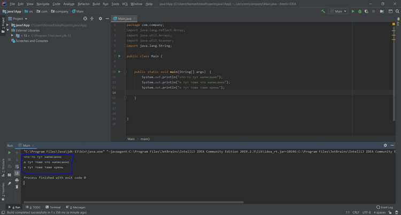
Task: Click the green Run button in toolbar
Action: pos(353,11)
